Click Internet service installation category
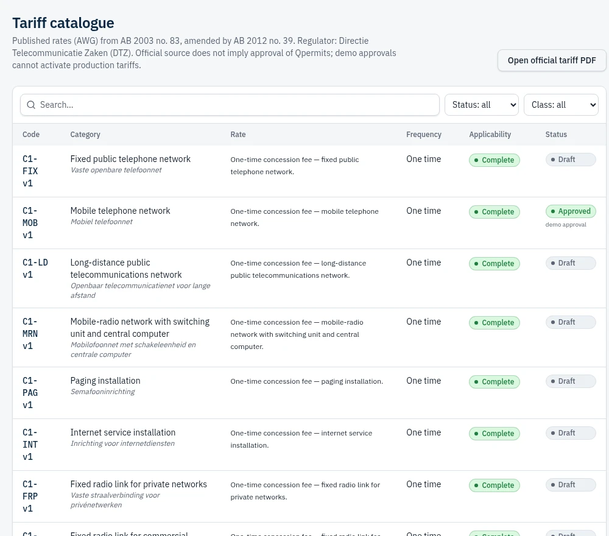 click(x=123, y=432)
